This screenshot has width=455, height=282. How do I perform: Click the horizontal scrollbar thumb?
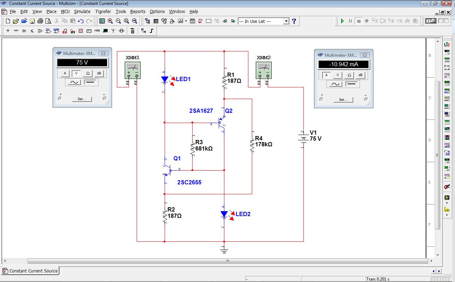pos(227,261)
